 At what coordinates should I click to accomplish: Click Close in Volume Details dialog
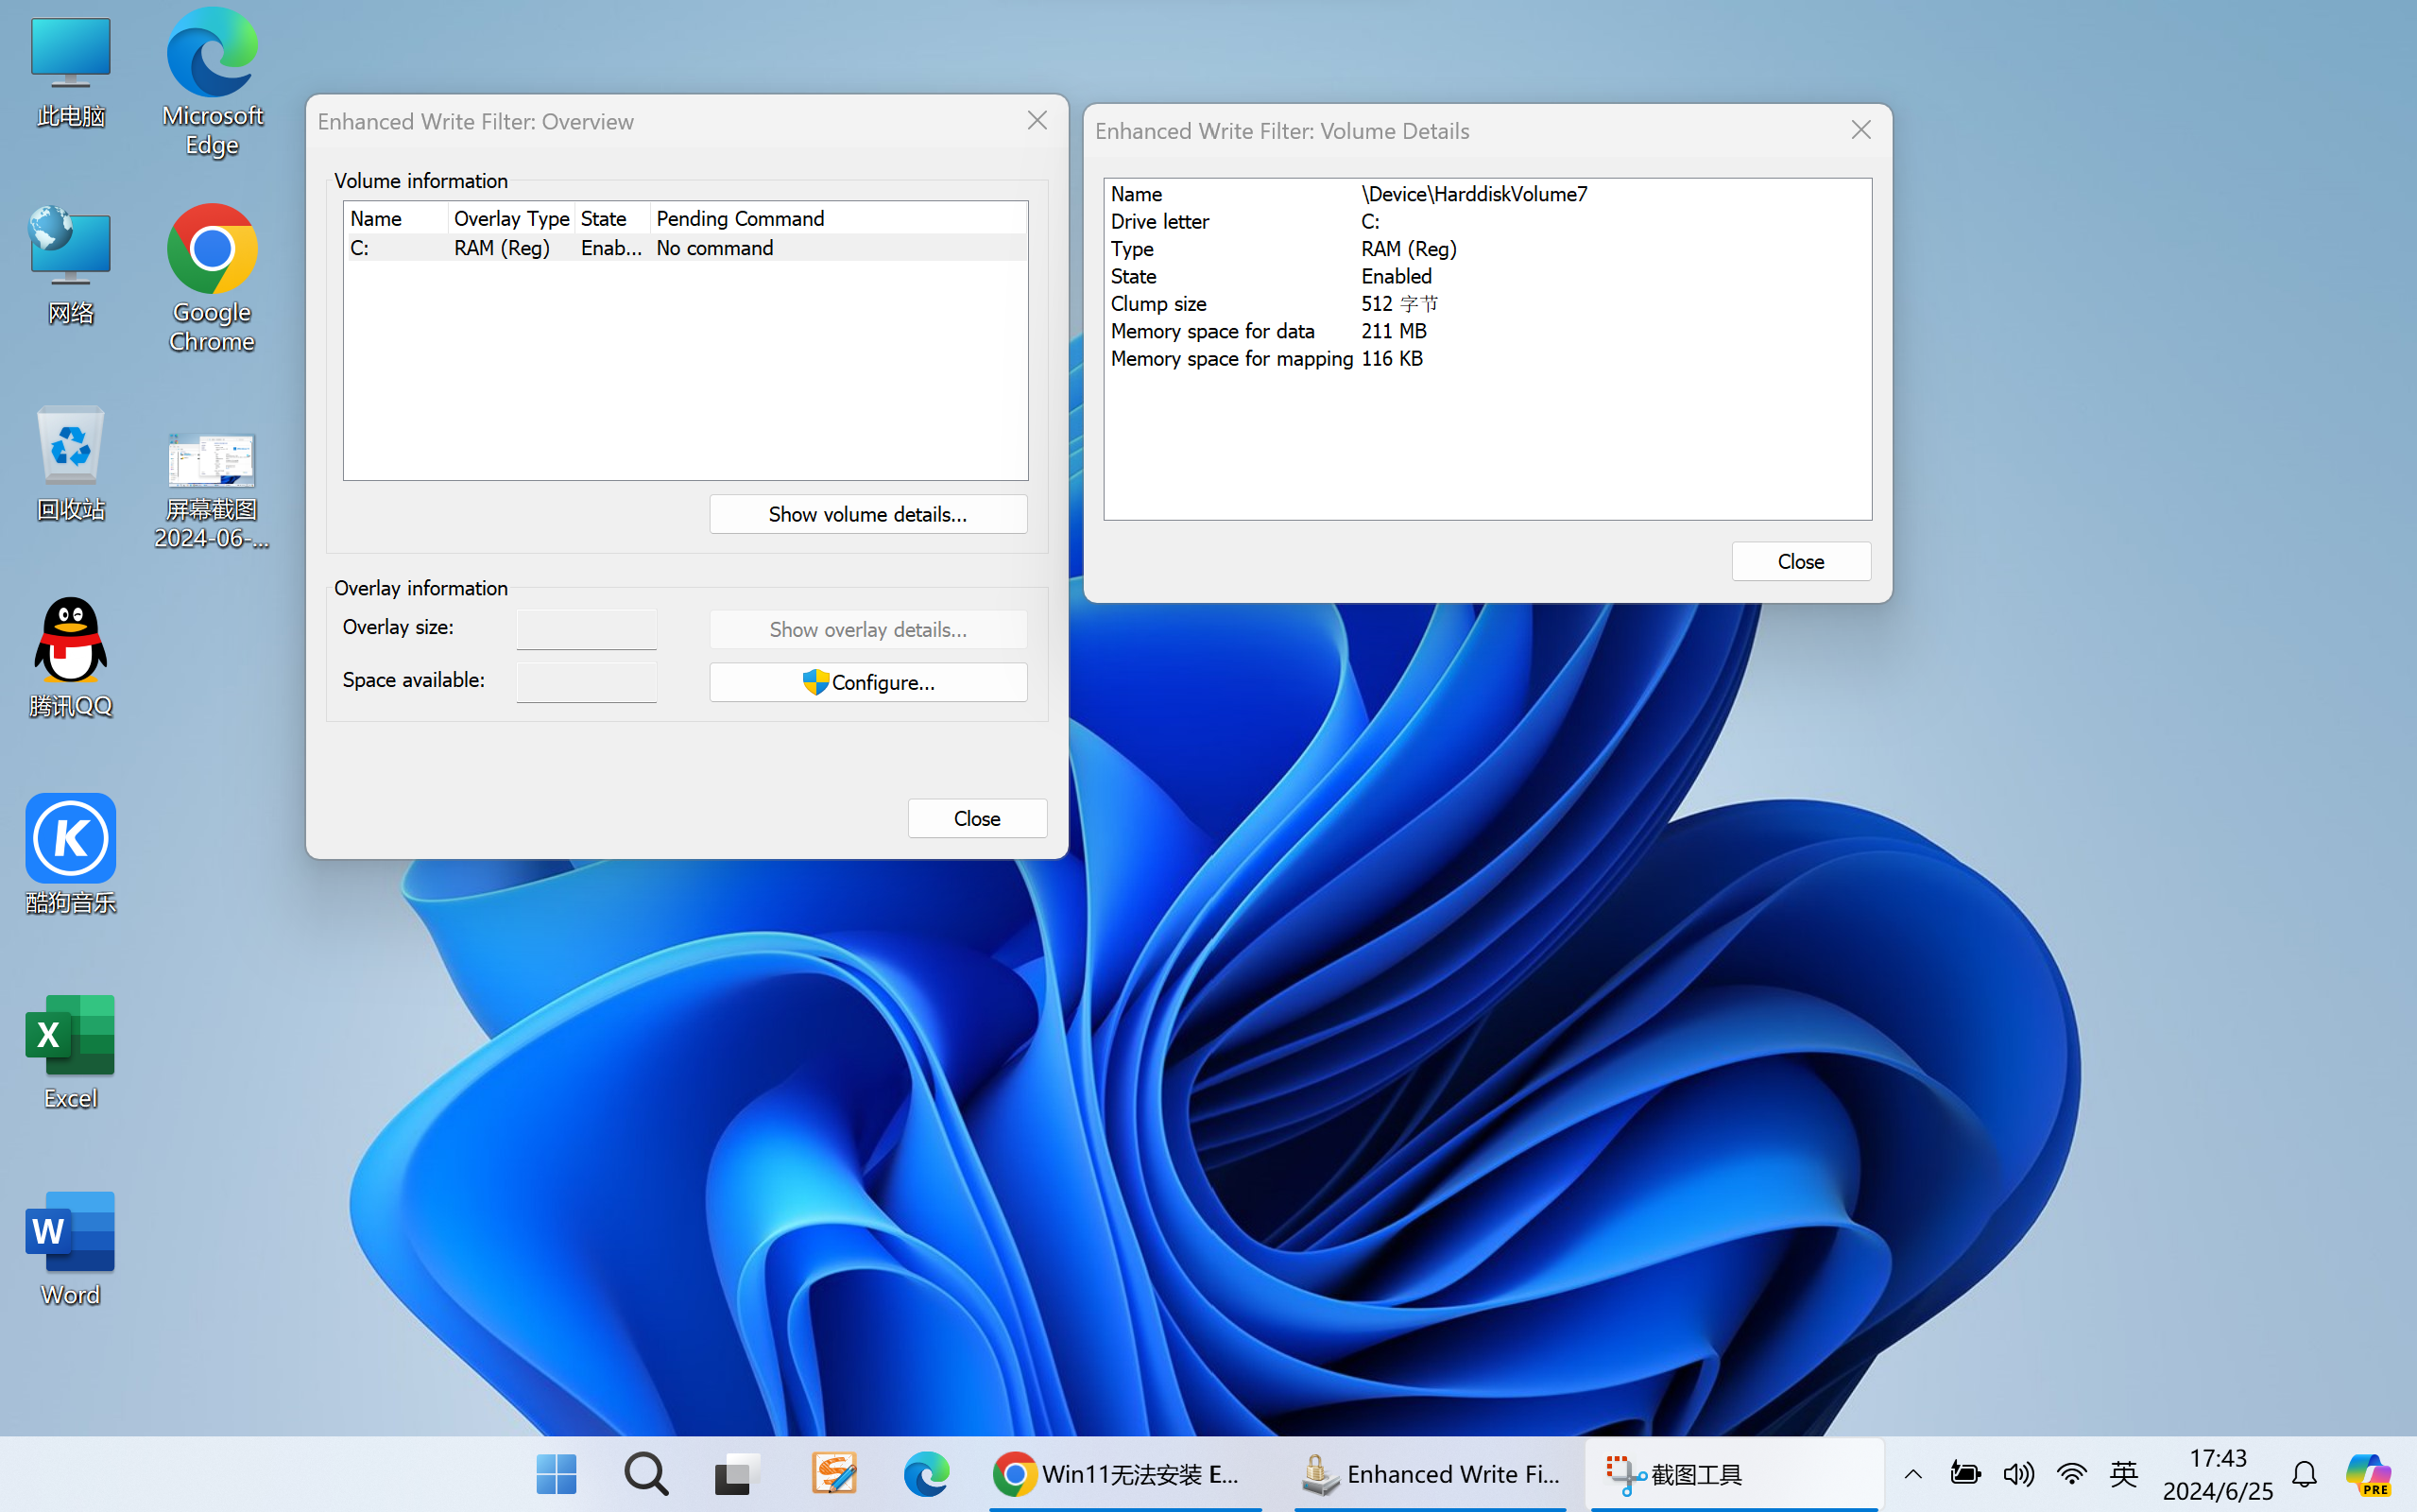pos(1801,561)
